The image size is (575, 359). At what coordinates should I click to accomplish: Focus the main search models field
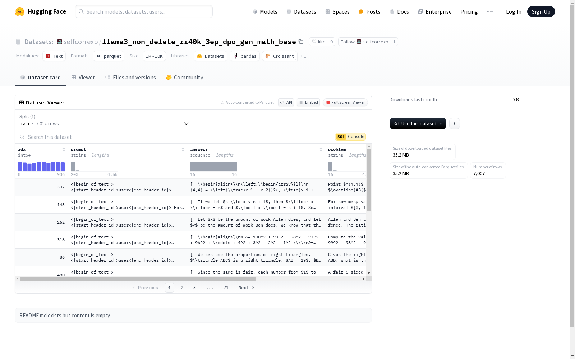pyautogui.click(x=144, y=11)
